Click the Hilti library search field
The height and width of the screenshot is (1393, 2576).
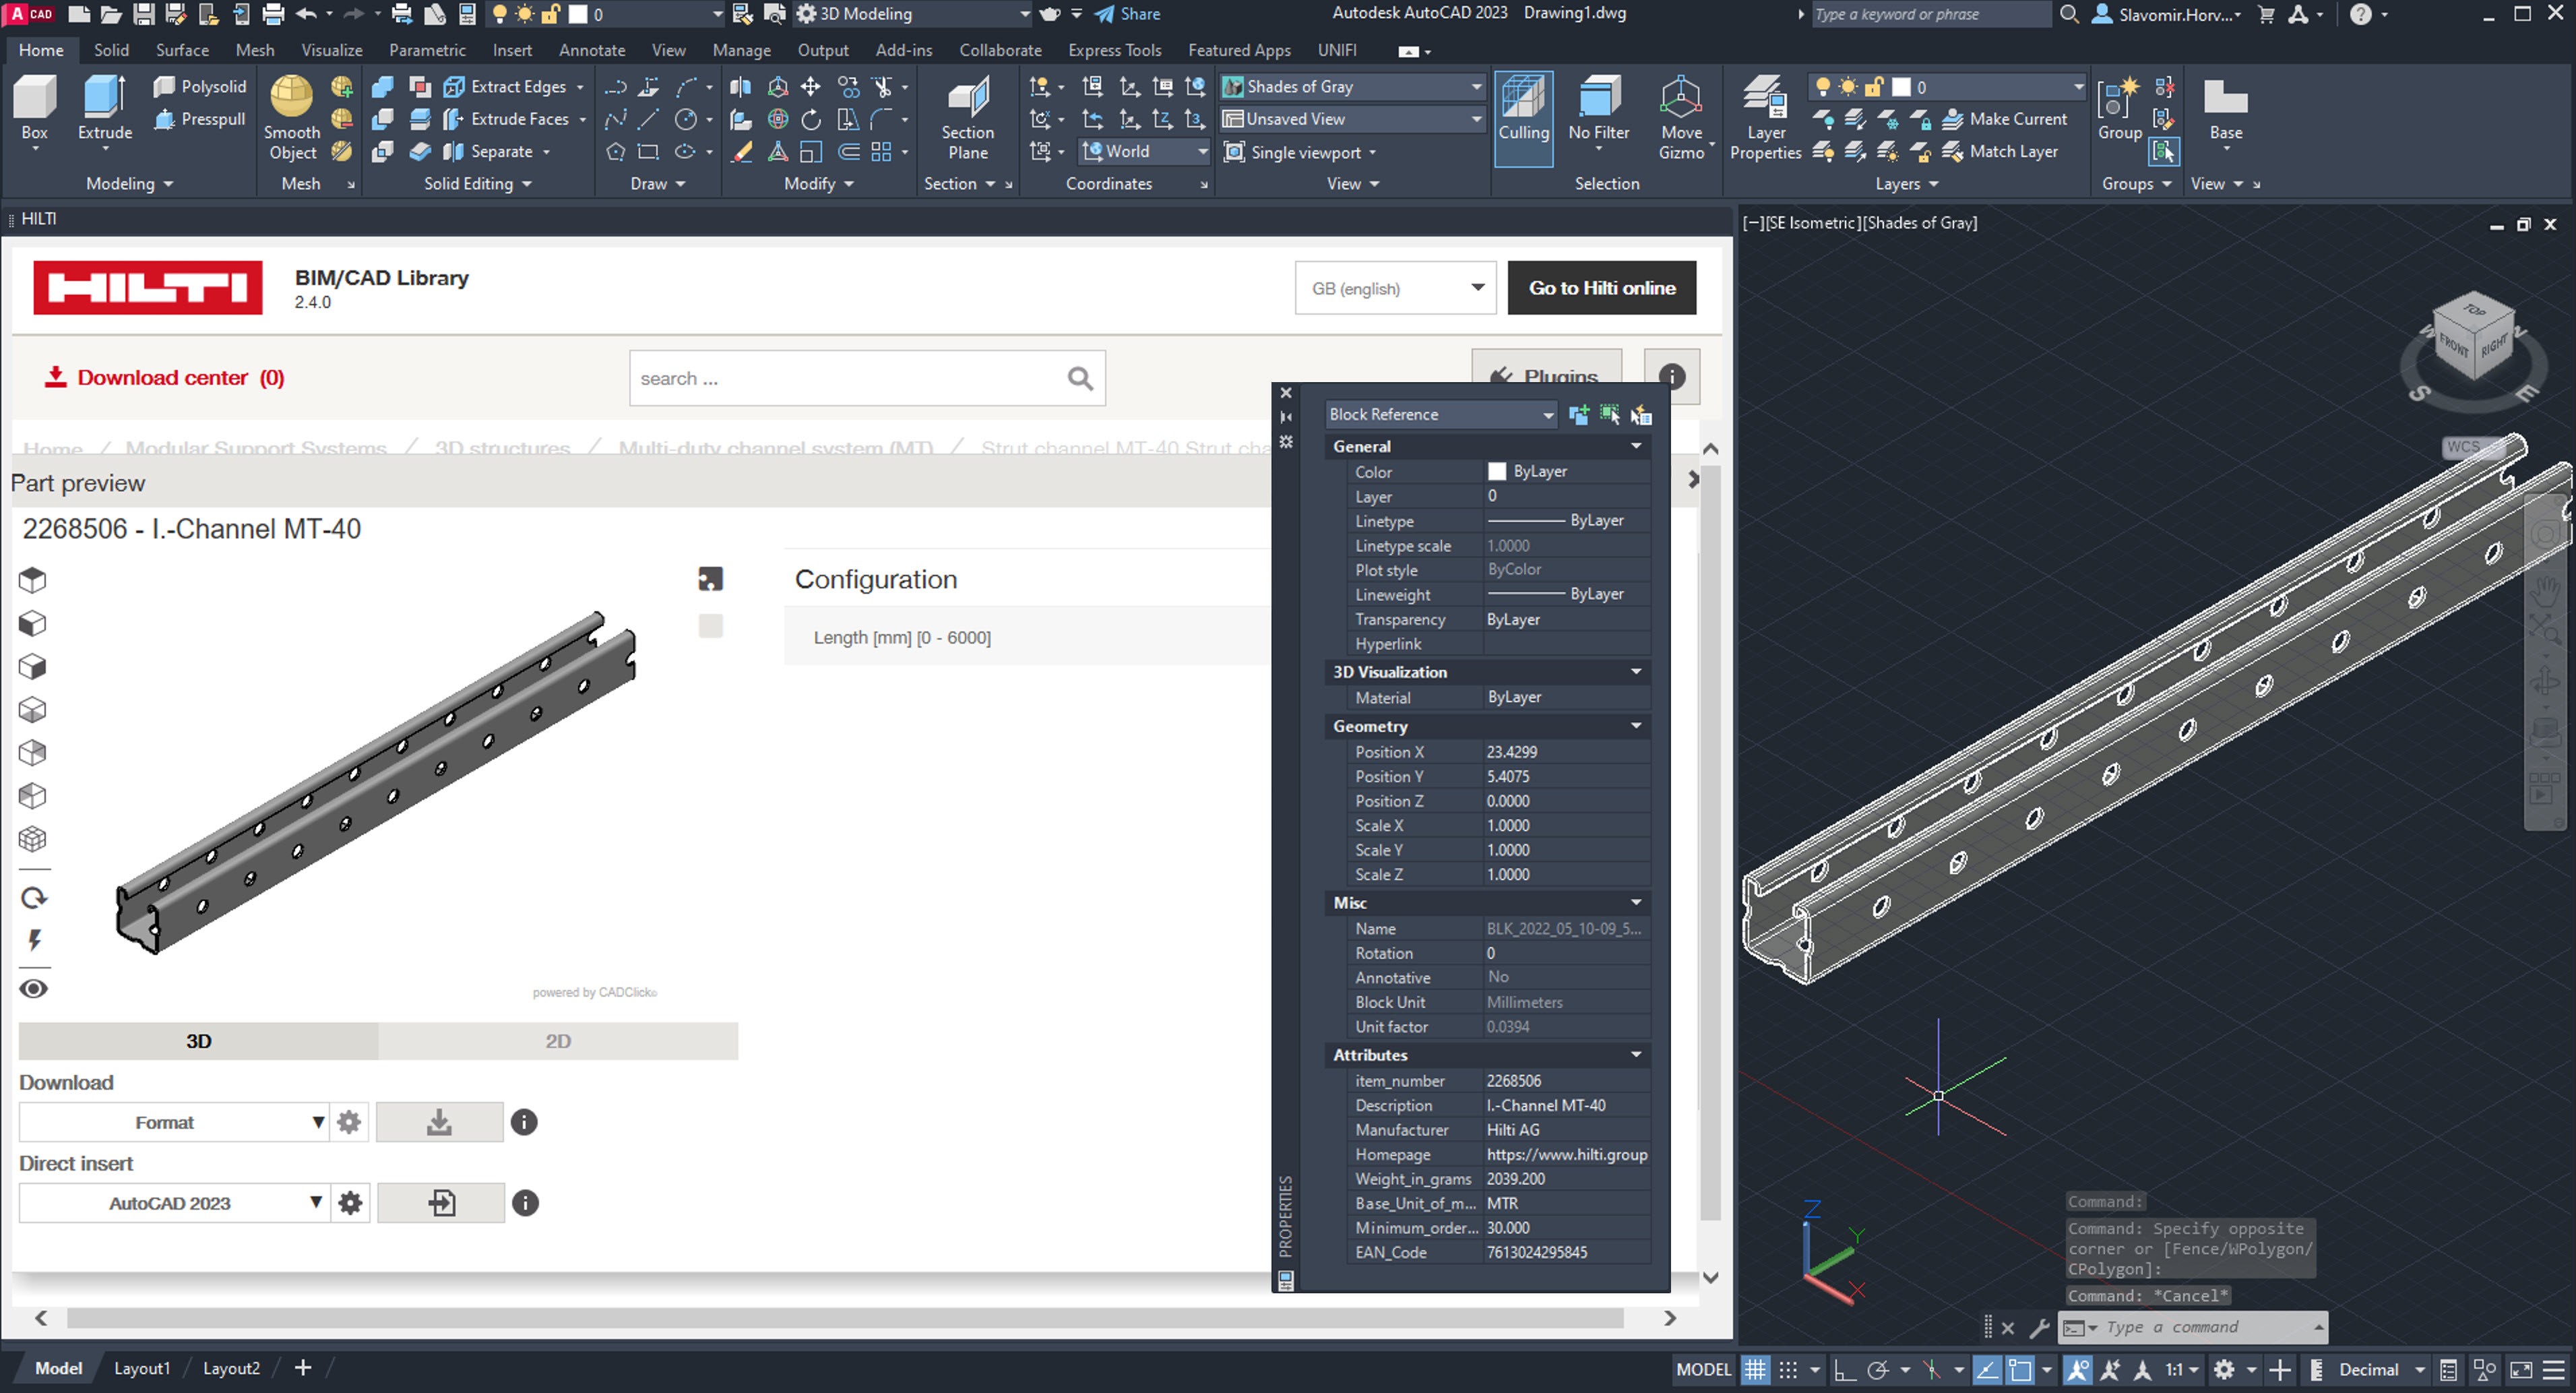[850, 378]
